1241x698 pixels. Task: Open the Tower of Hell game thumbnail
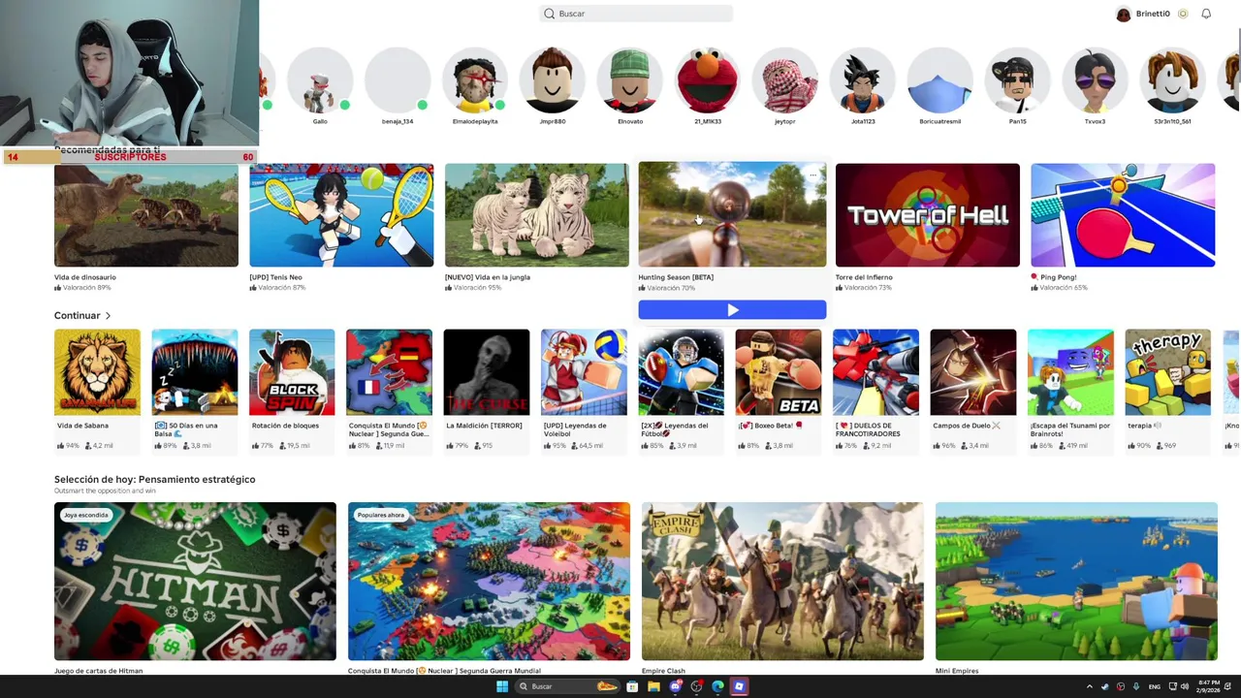tap(928, 215)
